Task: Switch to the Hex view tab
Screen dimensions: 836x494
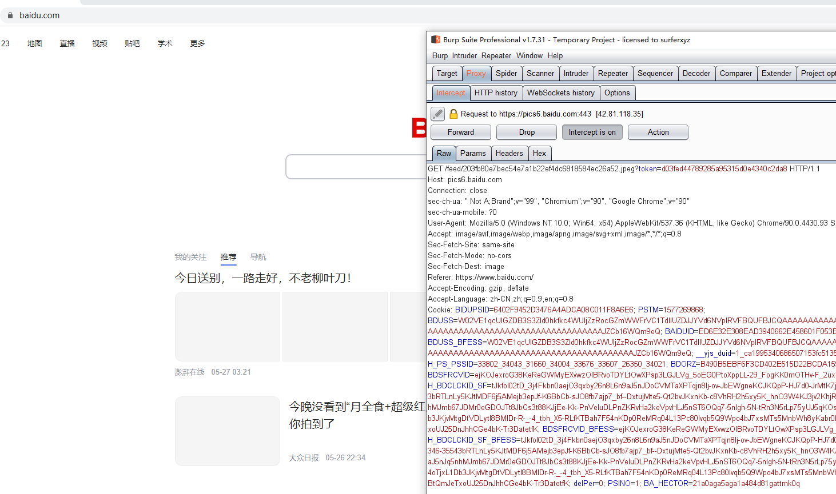Action: (x=539, y=153)
